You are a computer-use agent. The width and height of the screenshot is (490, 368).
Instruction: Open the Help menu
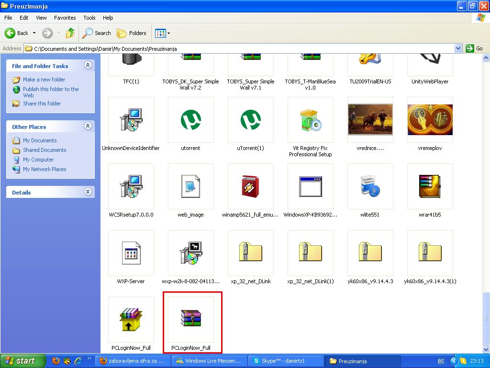tap(108, 18)
